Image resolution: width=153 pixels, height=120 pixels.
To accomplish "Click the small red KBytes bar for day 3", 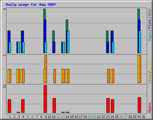I will click(x=18, y=112).
